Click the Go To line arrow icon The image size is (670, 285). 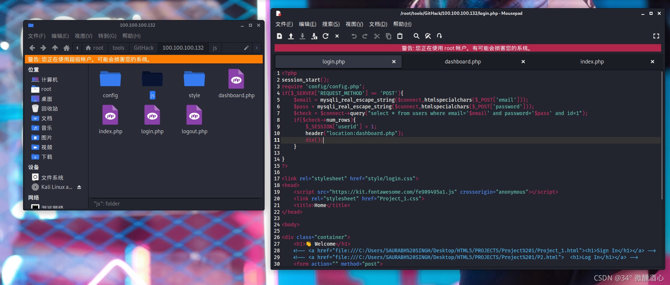click(440, 36)
